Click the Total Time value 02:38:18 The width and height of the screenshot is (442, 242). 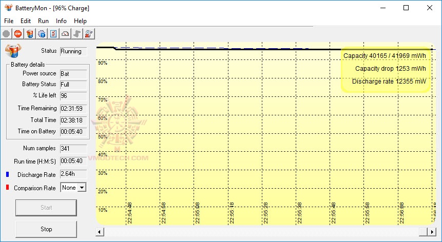(x=73, y=120)
